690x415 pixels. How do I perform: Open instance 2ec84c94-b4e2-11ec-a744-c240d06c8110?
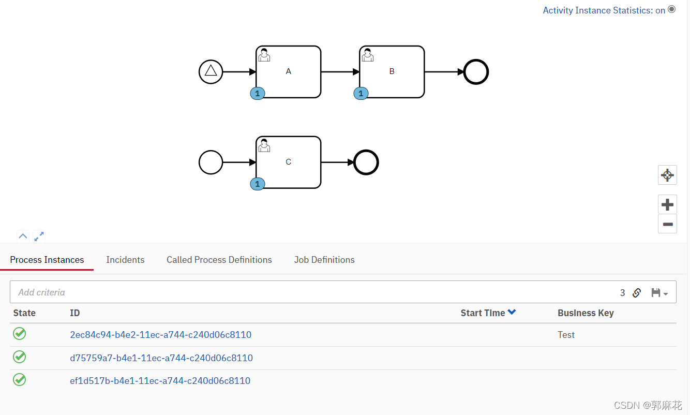(161, 335)
